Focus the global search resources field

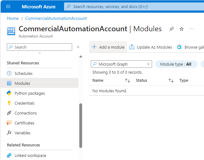tap(134, 6)
